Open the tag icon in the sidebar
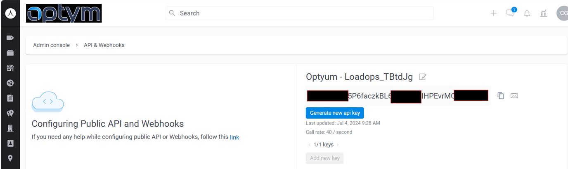 pyautogui.click(x=10, y=38)
